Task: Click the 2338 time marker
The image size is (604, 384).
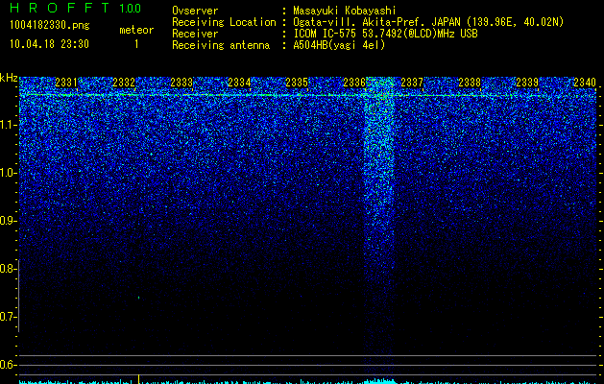Action: [470, 83]
